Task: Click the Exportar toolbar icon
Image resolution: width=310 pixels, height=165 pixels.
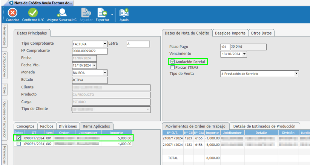Action: pos(102,13)
